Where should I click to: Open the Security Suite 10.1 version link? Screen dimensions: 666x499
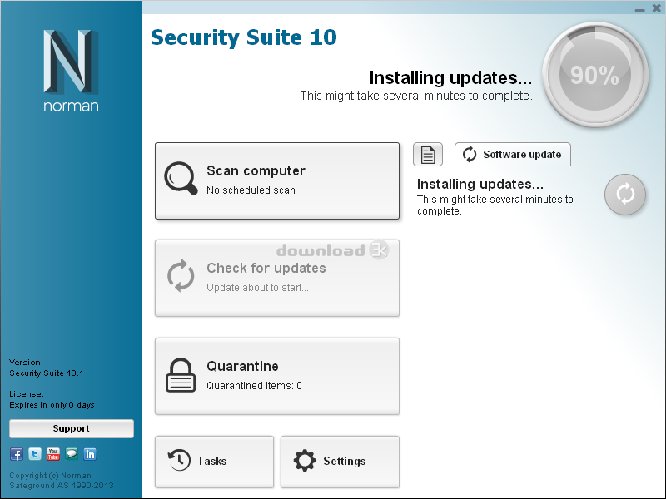click(47, 373)
